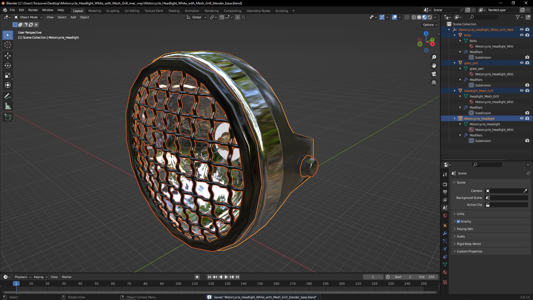The image size is (533, 300).
Task: Open the Modifiers properties tab
Action: tap(445, 233)
